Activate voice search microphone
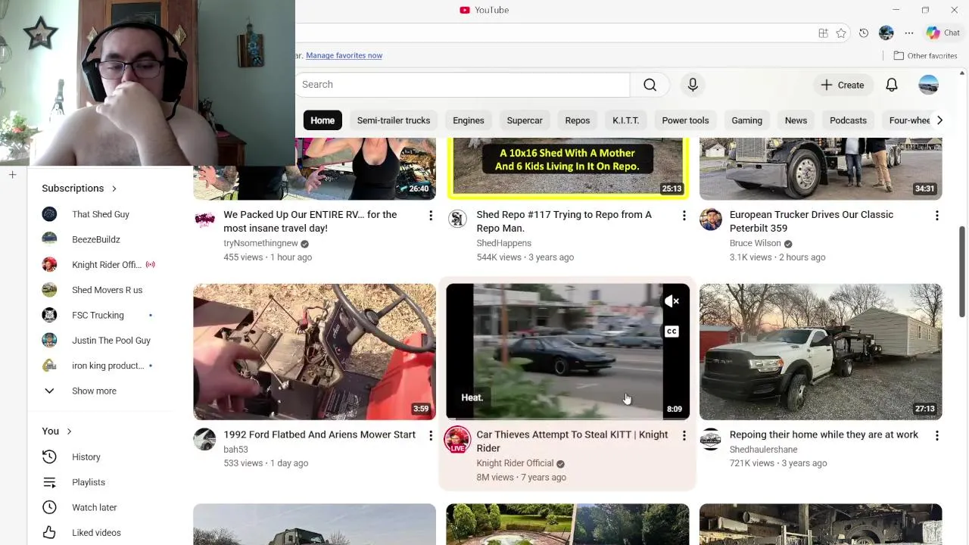 coord(693,85)
